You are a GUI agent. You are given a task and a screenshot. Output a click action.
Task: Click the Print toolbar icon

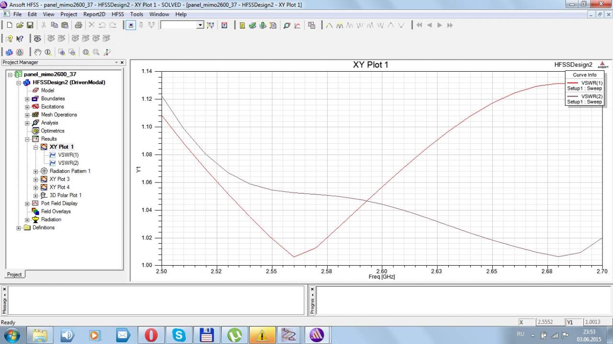pos(78,25)
